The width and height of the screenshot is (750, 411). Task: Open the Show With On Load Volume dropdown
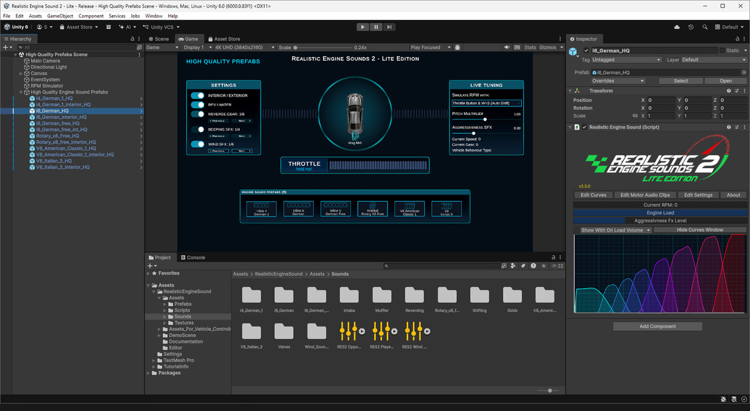coord(616,230)
